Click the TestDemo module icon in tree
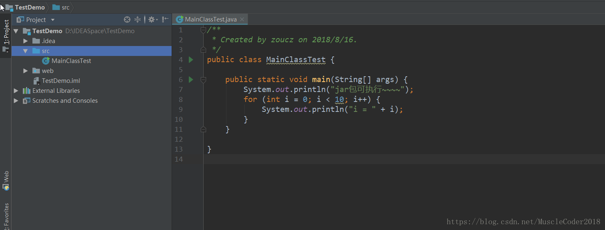Image resolution: width=605 pixels, height=230 pixels. pos(27,31)
